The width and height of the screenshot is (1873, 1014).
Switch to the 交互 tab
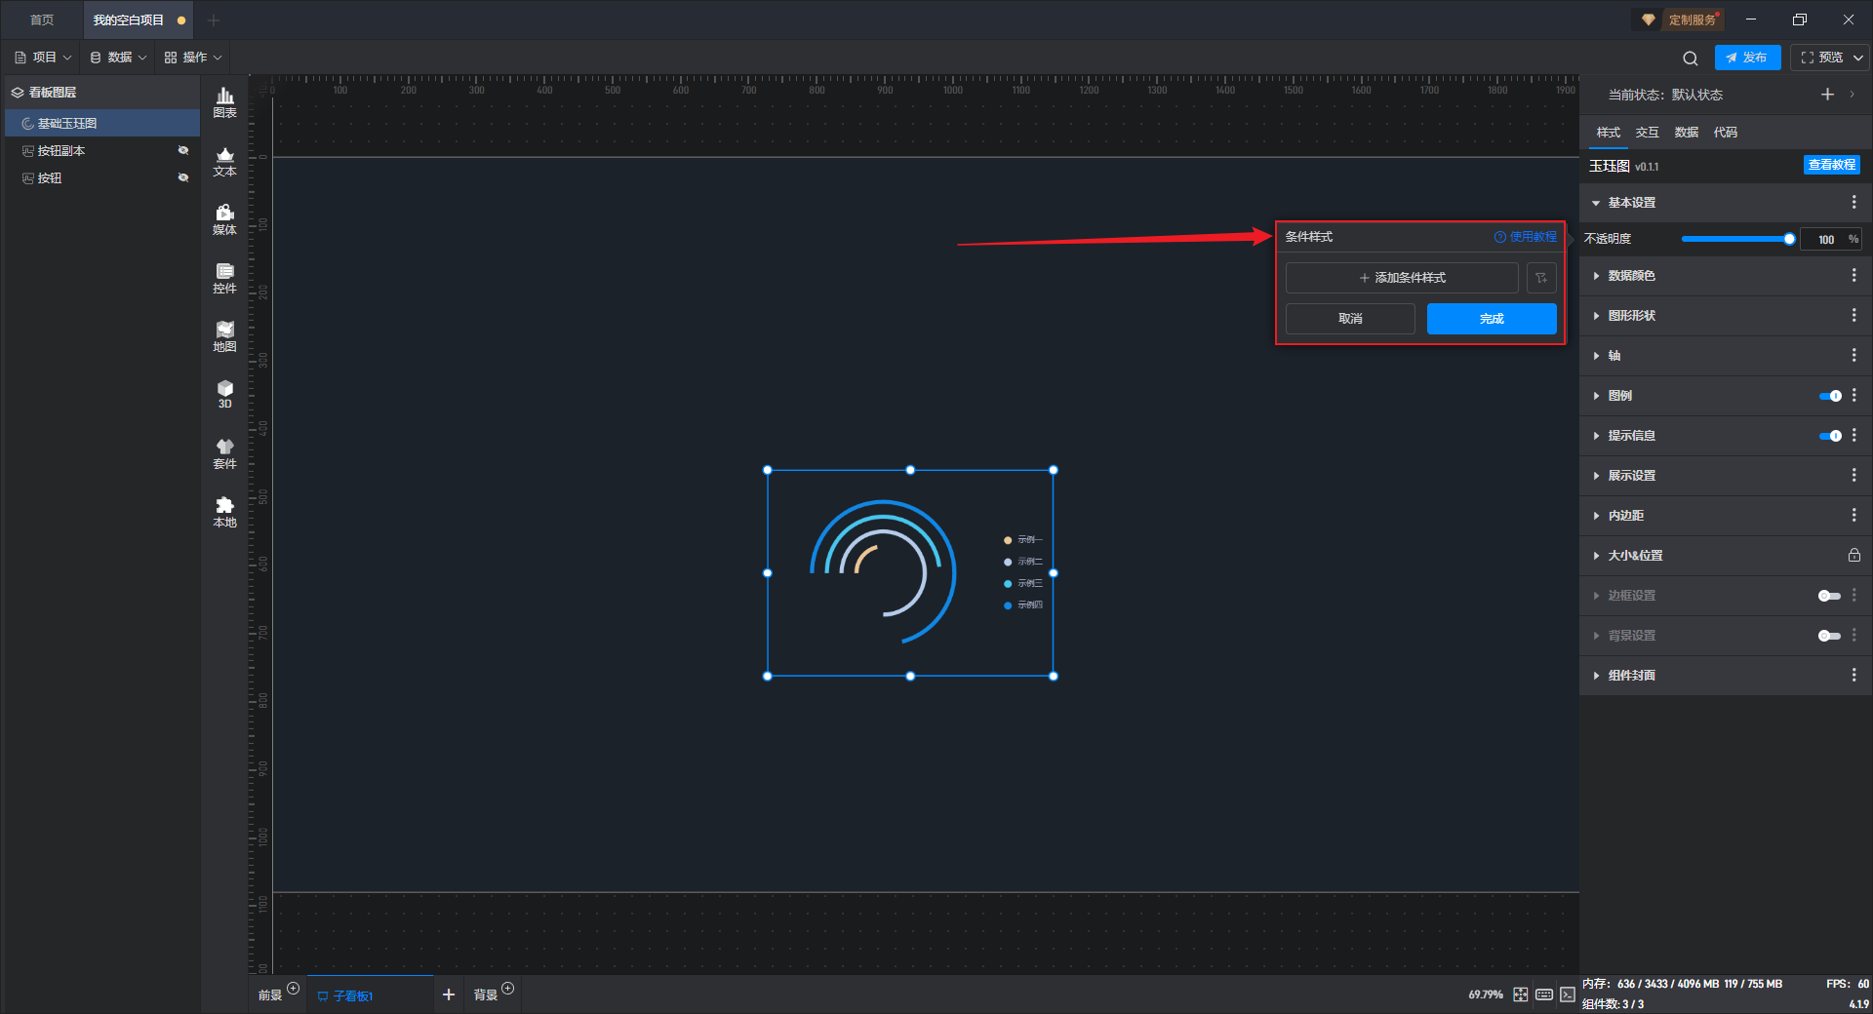click(x=1647, y=133)
